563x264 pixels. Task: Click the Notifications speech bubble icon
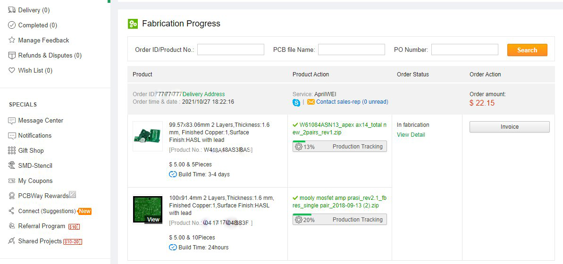(12, 136)
